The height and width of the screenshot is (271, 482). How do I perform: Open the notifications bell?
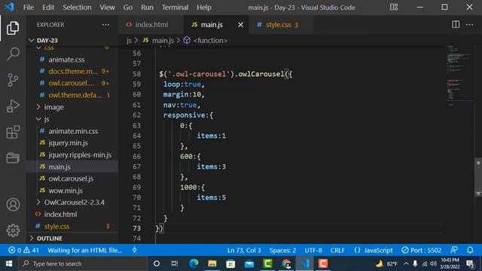coord(470,250)
